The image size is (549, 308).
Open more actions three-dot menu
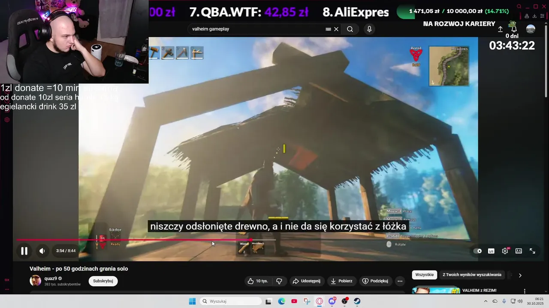tap(400, 281)
